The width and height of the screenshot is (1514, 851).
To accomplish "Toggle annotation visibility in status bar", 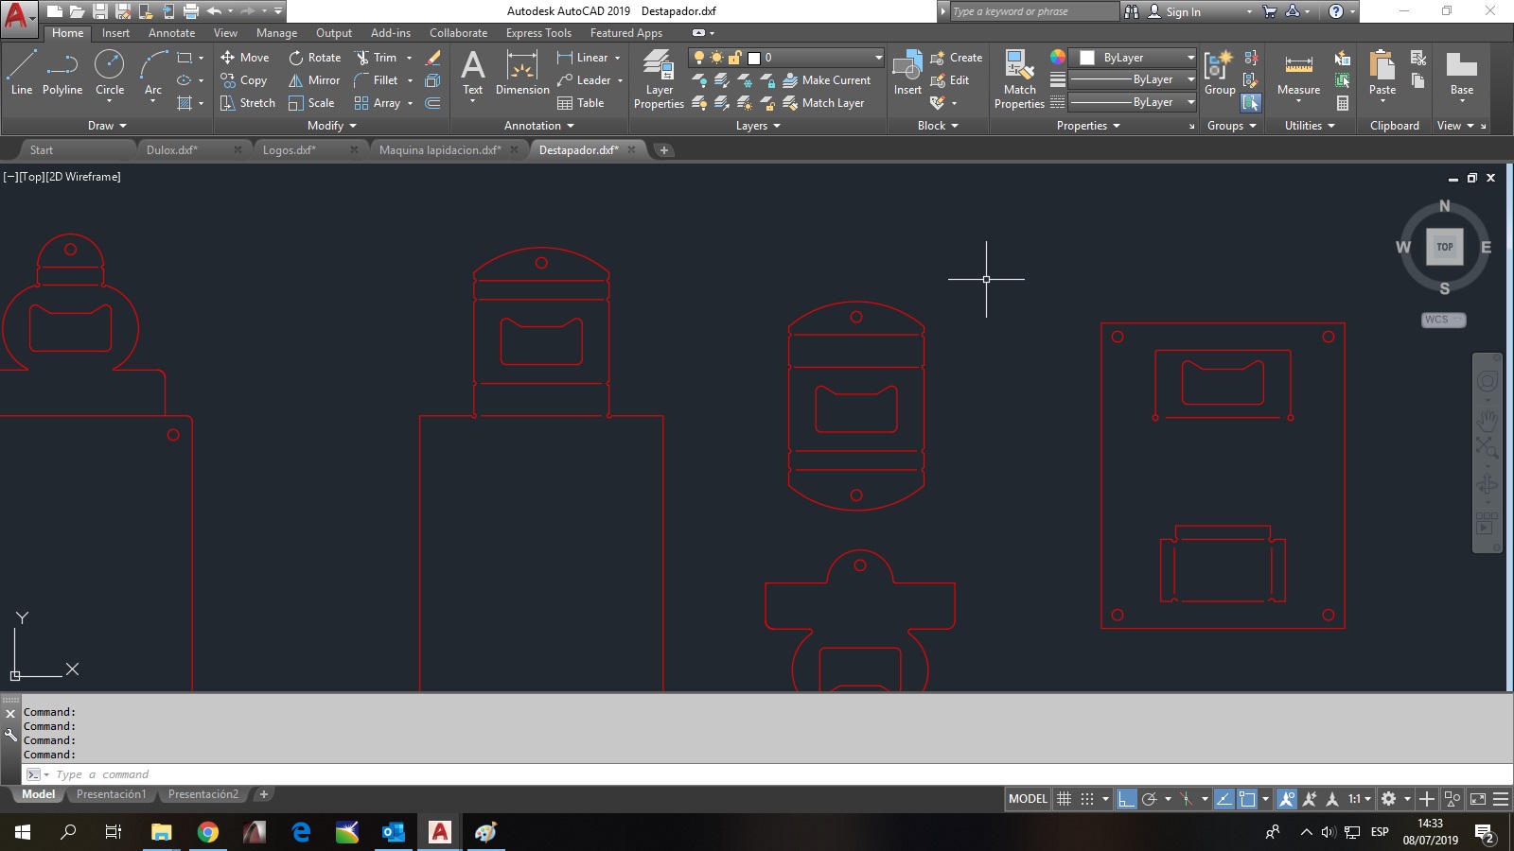I will tap(1287, 799).
